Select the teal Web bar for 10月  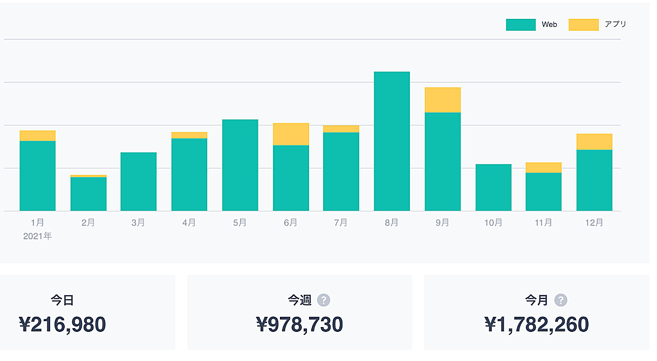click(494, 188)
